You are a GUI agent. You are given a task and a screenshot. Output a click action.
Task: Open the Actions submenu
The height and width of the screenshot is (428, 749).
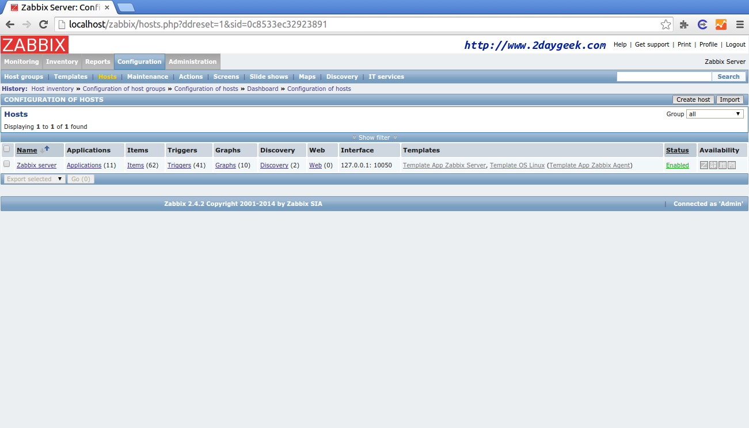tap(191, 77)
